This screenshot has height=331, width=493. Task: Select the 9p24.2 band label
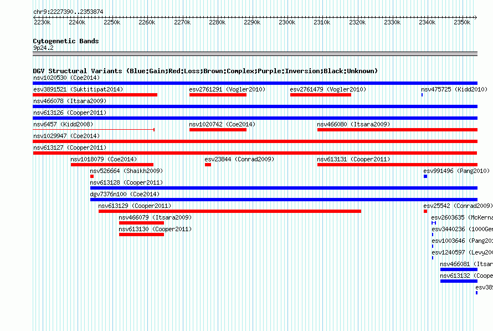point(43,48)
